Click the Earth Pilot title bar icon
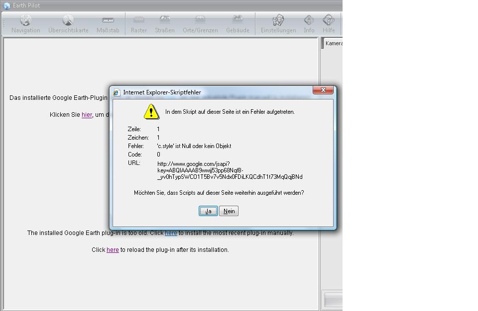This screenshot has height=311, width=478. (x=6, y=5)
